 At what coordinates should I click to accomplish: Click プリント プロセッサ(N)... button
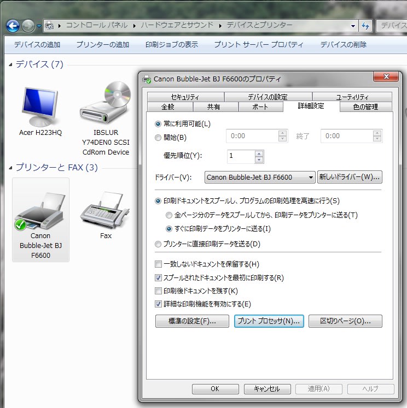269,321
